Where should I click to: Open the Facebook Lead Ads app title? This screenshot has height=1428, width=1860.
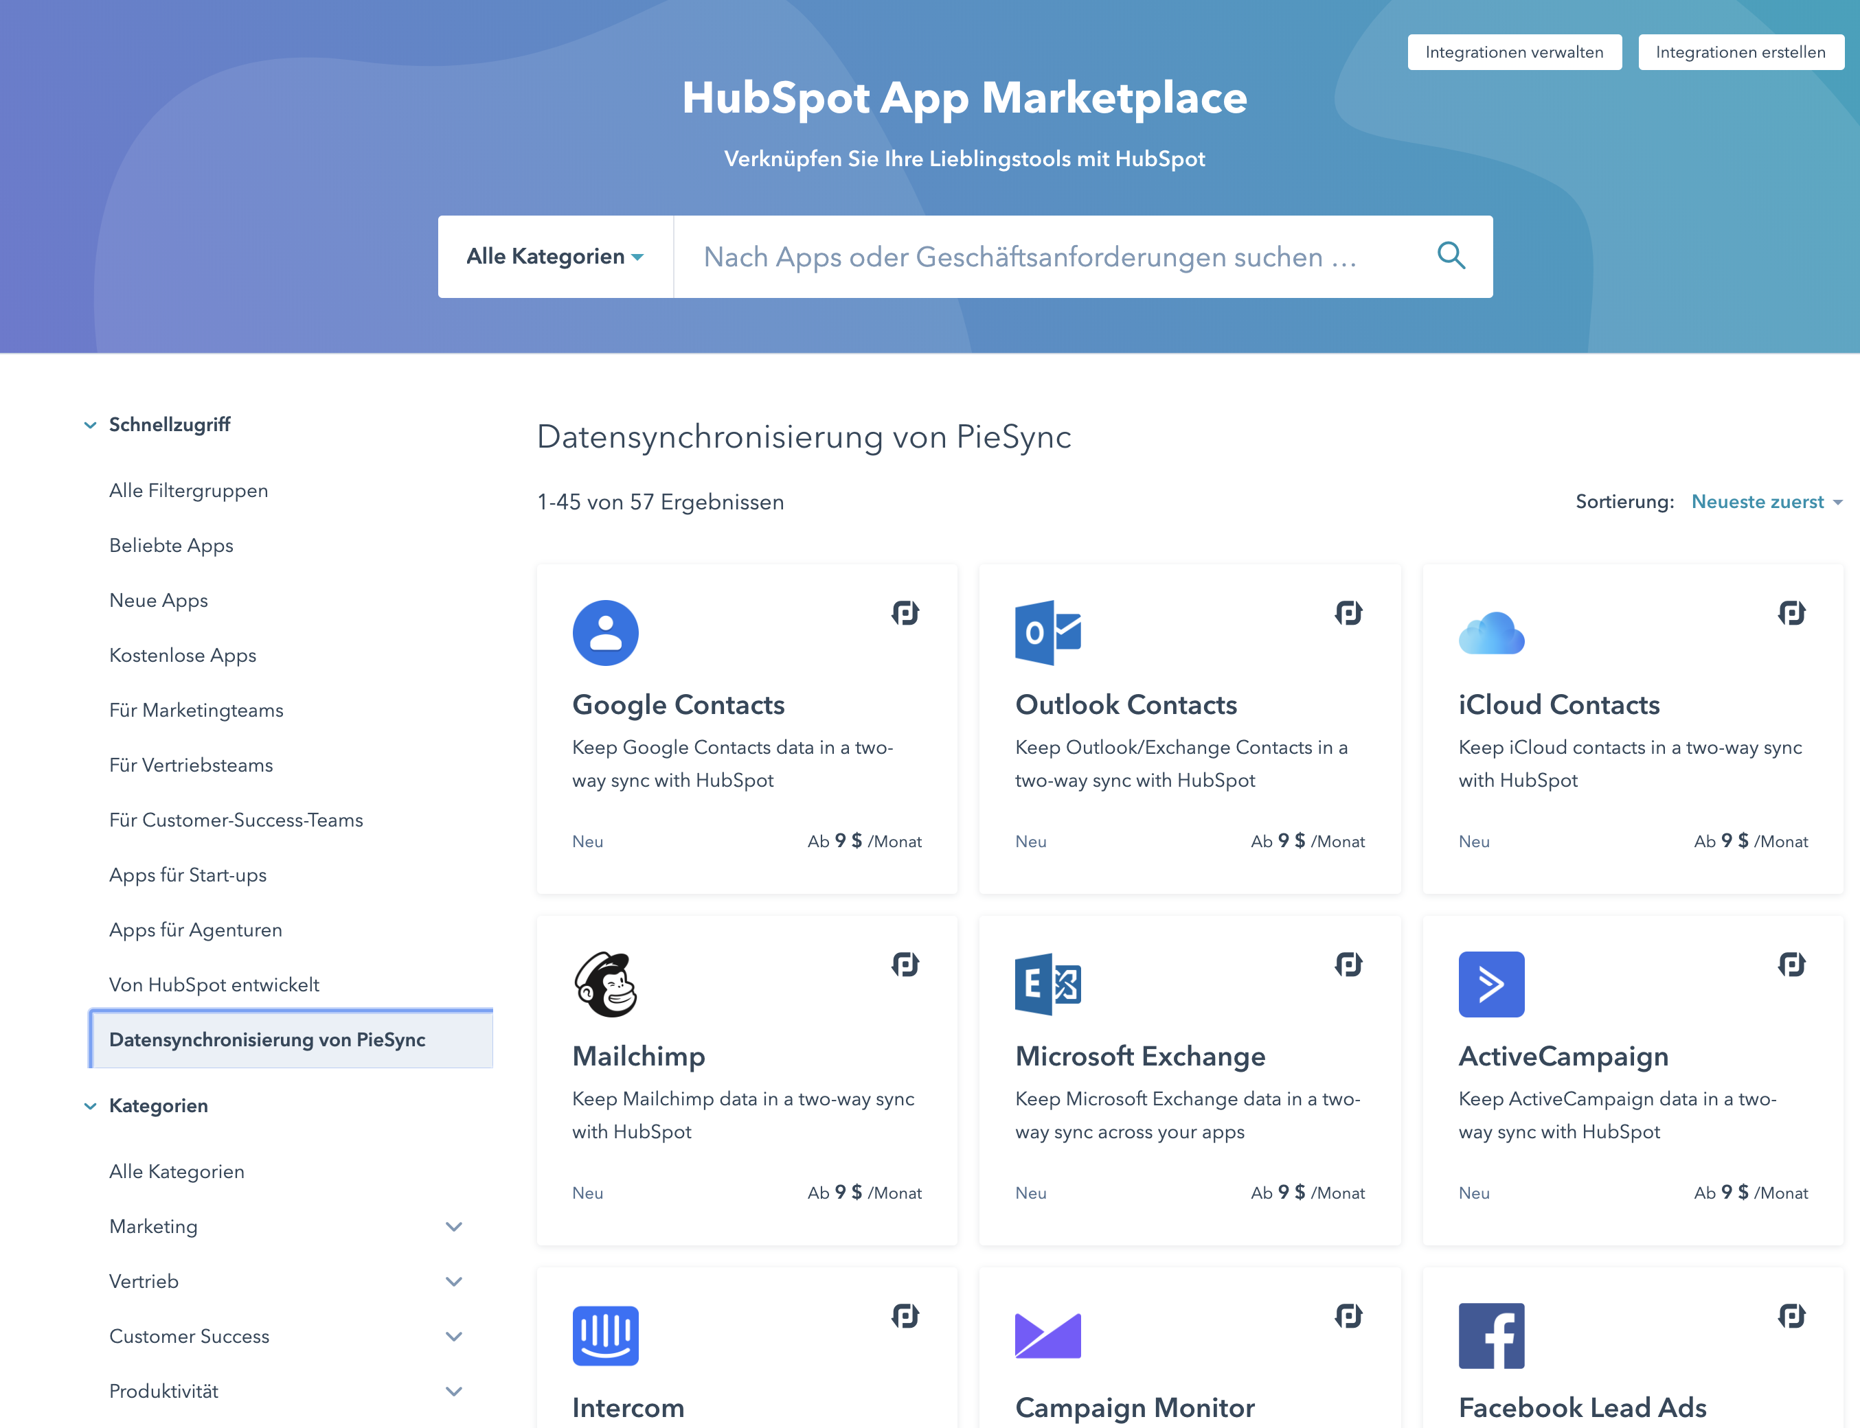[x=1583, y=1407]
